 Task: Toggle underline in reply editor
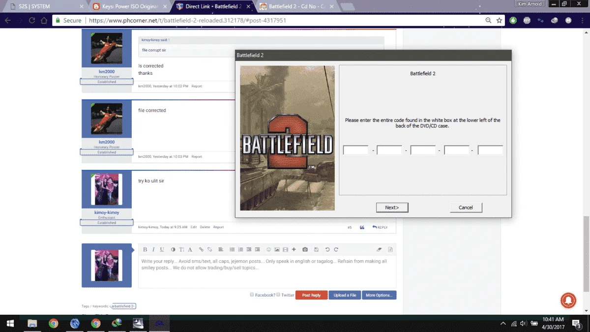[162, 250]
